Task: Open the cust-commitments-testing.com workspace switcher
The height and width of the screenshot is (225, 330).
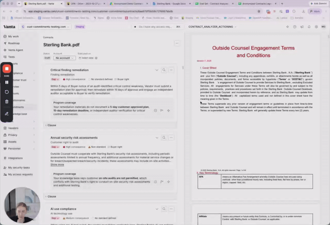Action: pos(45,27)
